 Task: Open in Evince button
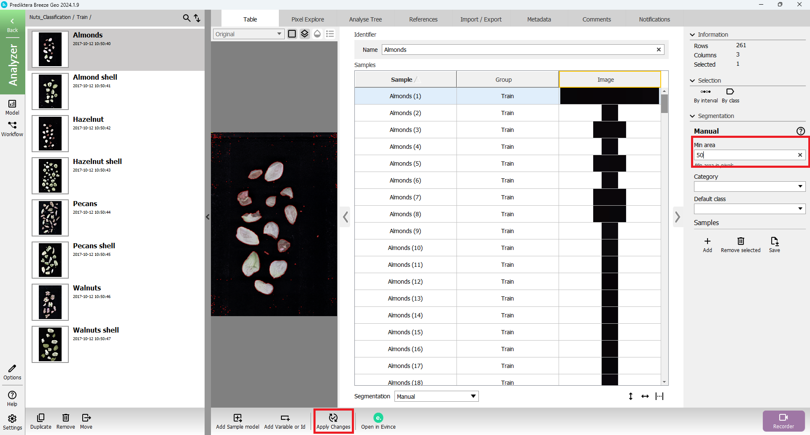[x=378, y=421]
